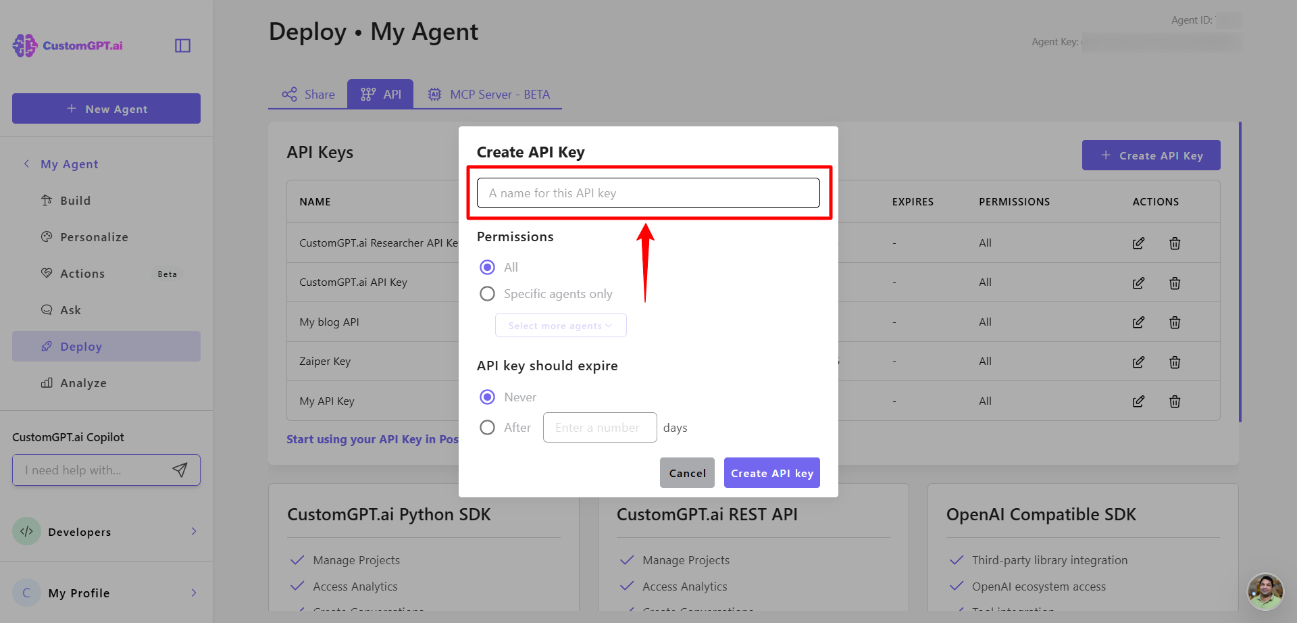
Task: Click the Create API key dialog button
Action: point(772,473)
